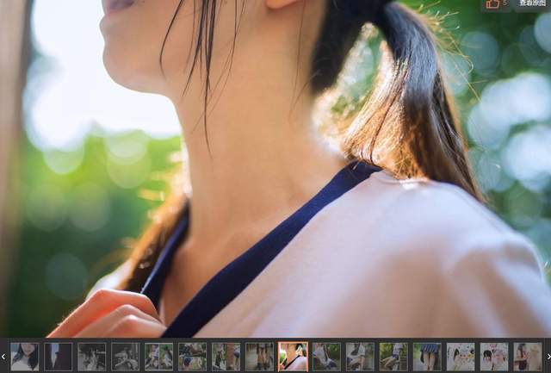Choose the fifth thumbnail from the left
The width and height of the screenshot is (551, 373).
click(159, 356)
